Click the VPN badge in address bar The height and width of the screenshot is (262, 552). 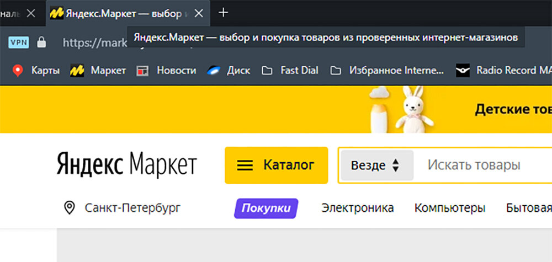tap(18, 42)
